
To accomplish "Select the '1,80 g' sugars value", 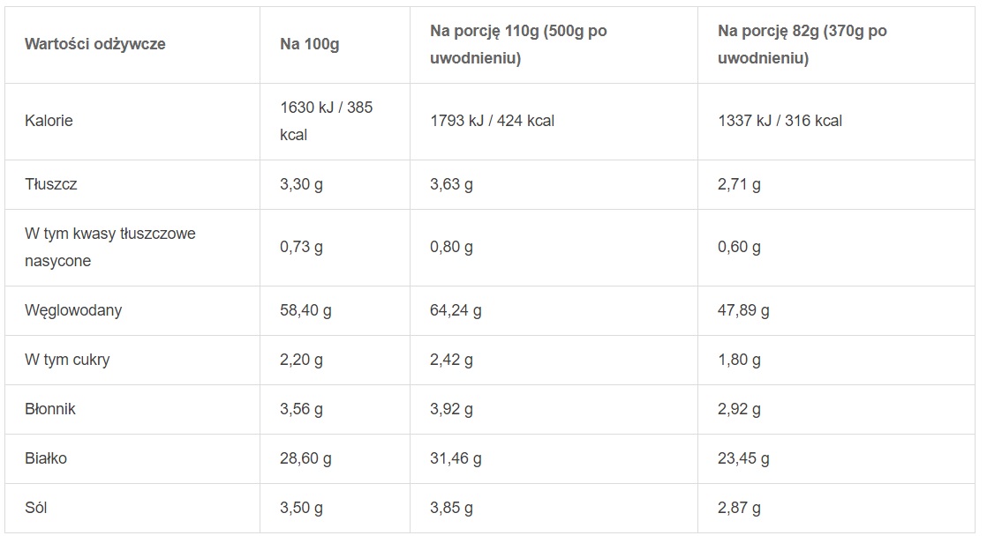I will (x=740, y=360).
